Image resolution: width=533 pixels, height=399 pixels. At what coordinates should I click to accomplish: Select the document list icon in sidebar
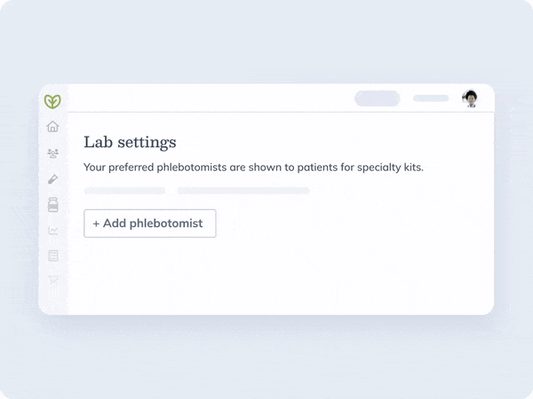[x=53, y=255]
